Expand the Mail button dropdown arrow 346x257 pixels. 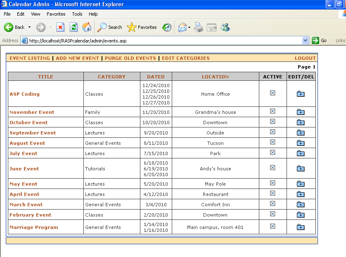point(189,27)
